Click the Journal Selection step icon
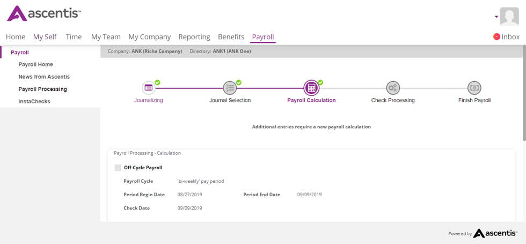The width and height of the screenshot is (526, 244). click(x=230, y=88)
